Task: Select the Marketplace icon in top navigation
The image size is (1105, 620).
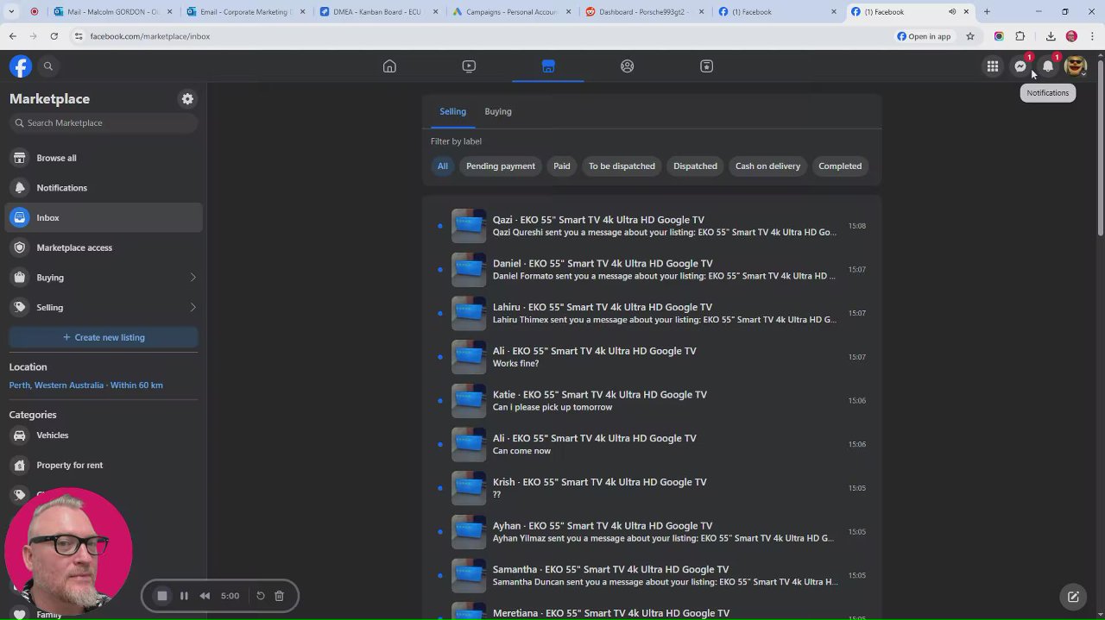Action: coord(548,66)
